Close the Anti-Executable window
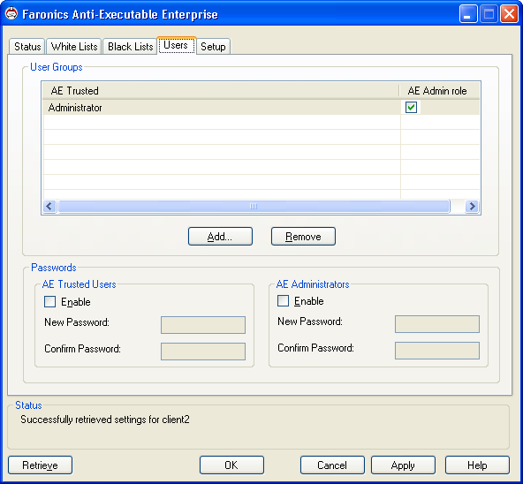The height and width of the screenshot is (484, 523). coord(509,14)
